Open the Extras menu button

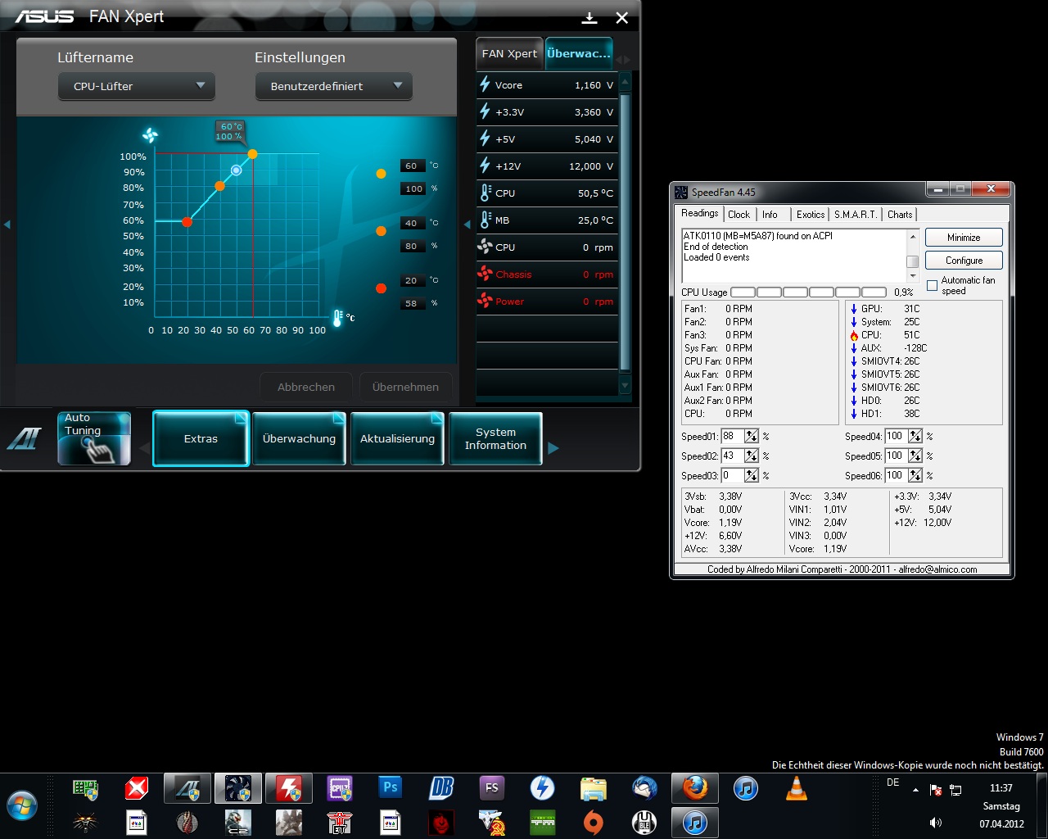(201, 438)
